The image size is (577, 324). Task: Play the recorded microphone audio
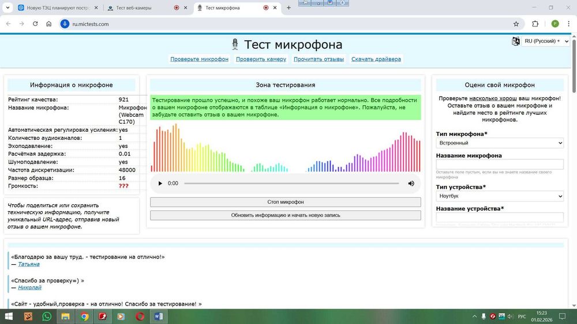click(160, 183)
